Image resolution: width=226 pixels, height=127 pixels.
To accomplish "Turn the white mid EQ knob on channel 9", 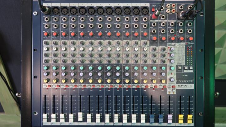I will pos(118,49).
